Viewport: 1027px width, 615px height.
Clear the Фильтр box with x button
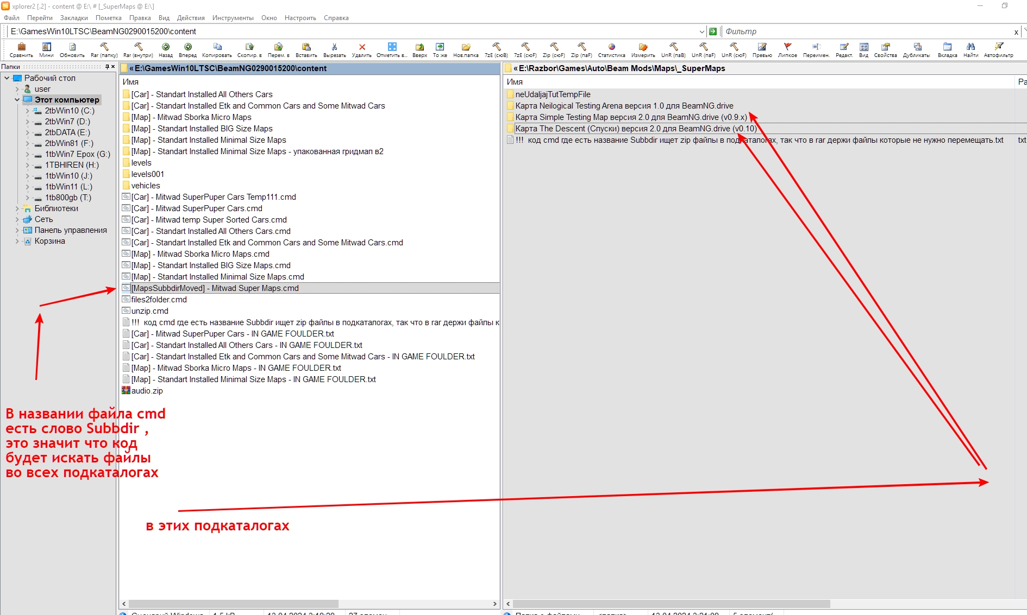(1016, 32)
